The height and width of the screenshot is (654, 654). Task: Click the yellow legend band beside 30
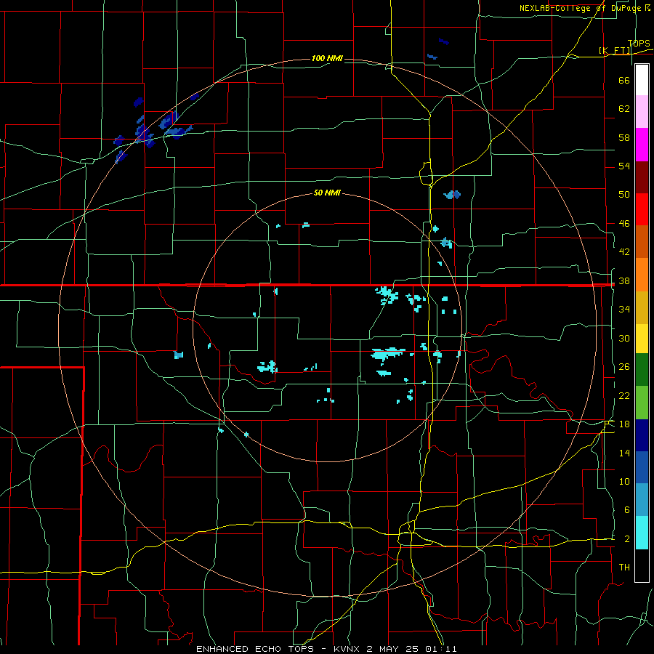pyautogui.click(x=642, y=339)
